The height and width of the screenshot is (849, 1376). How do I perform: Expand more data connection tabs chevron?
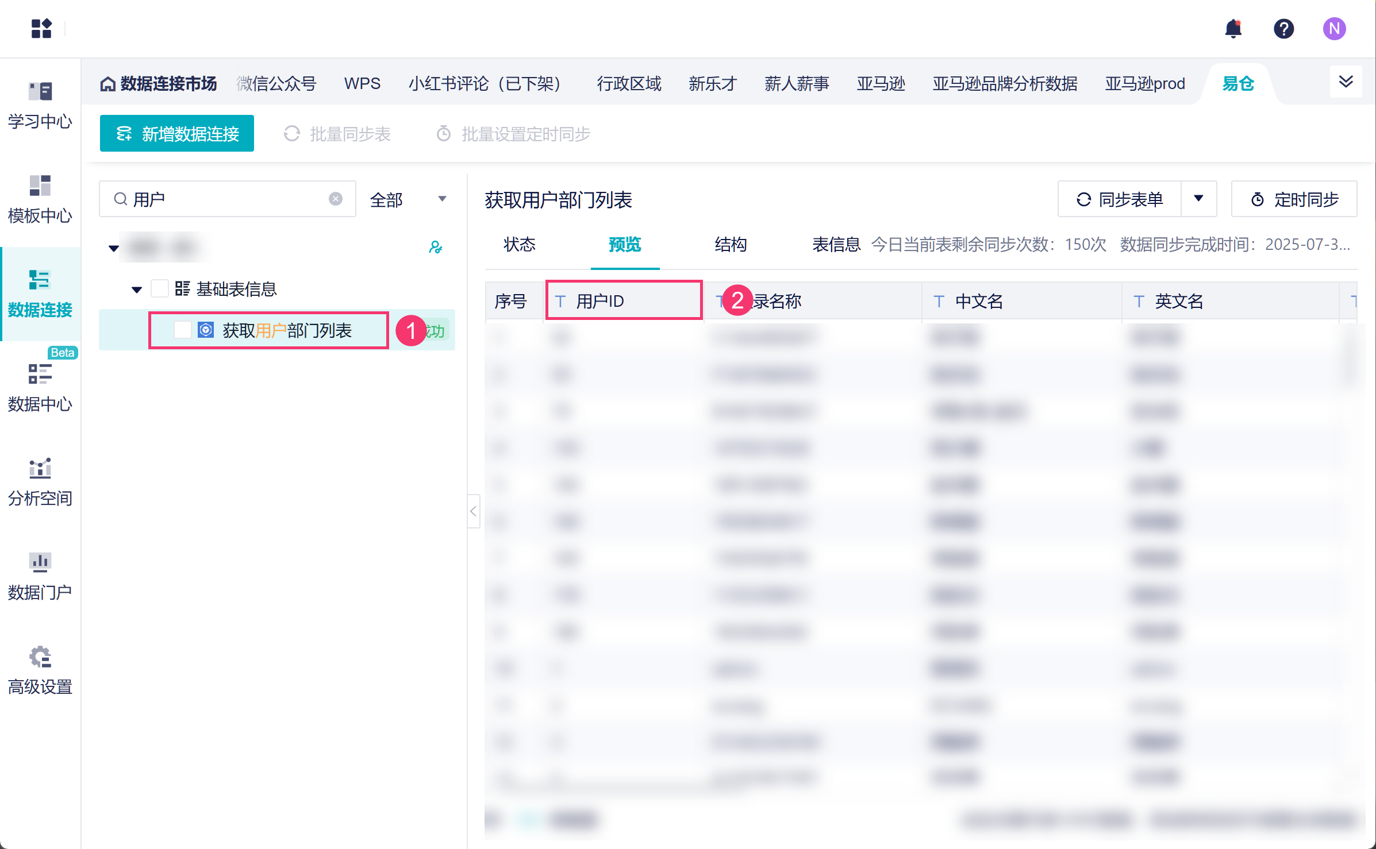1346,82
